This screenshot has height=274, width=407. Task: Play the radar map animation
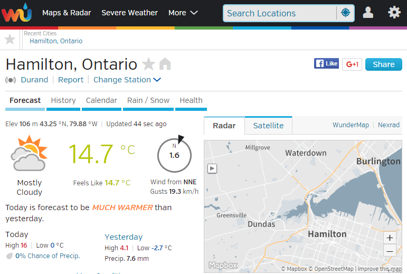point(212,168)
